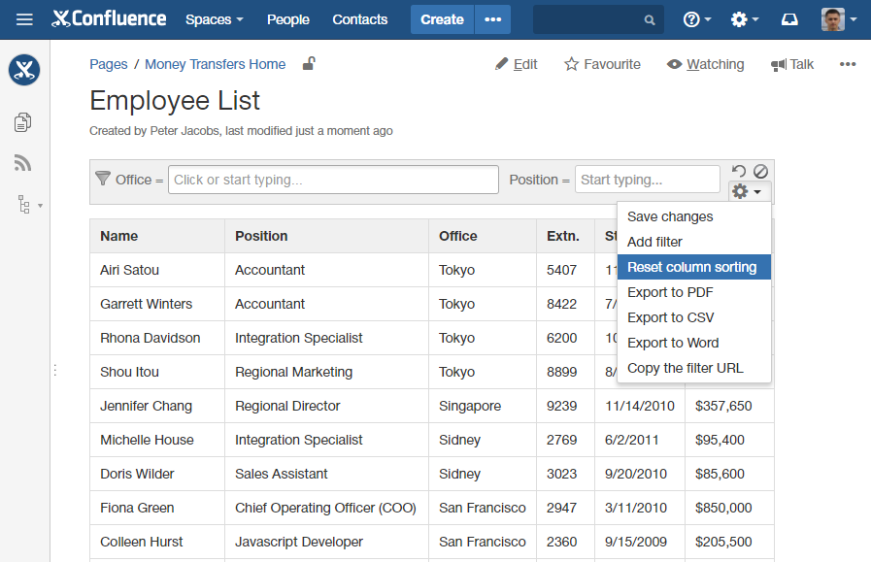
Task: Open the Pages icon in sidebar
Action: 23,121
